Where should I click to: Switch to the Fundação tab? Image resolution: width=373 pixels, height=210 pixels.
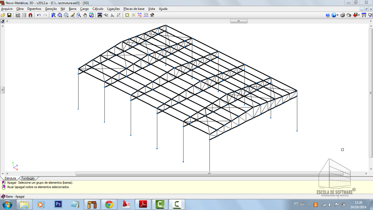click(28, 178)
